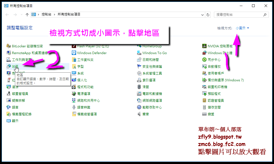Open the 電話和數據機 icon
The width and height of the screenshot is (274, 164).
pos(139,94)
